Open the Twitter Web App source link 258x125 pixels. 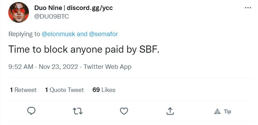click(107, 67)
